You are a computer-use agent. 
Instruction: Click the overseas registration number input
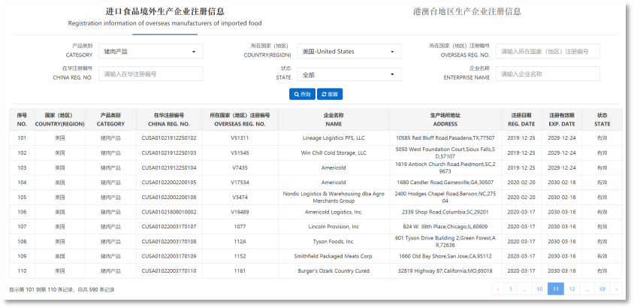click(548, 51)
